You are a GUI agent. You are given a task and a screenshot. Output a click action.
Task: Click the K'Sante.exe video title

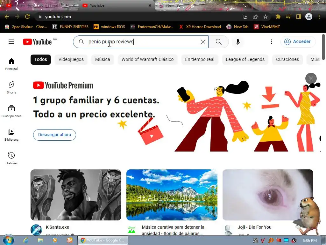57,227
